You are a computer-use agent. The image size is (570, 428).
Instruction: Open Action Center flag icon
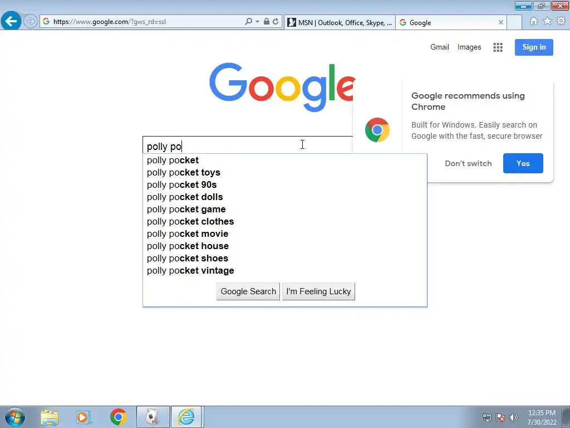click(x=500, y=417)
